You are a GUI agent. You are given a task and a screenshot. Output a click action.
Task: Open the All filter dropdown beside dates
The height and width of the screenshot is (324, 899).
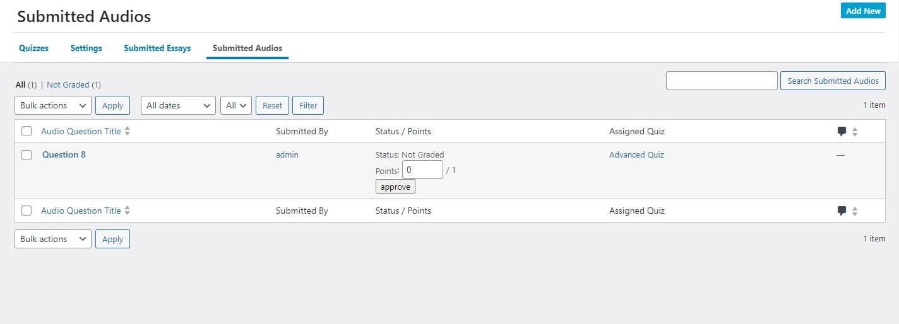(x=236, y=105)
